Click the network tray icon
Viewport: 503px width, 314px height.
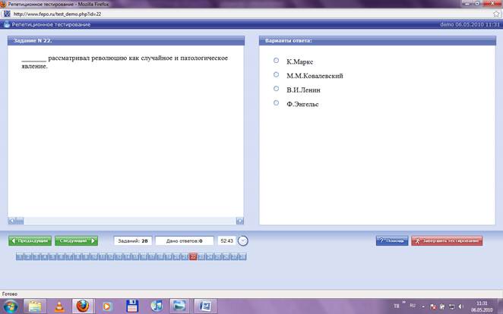tap(451, 306)
